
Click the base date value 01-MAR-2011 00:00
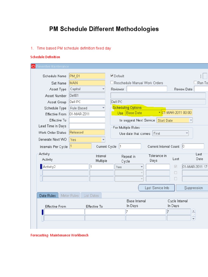click(177, 113)
